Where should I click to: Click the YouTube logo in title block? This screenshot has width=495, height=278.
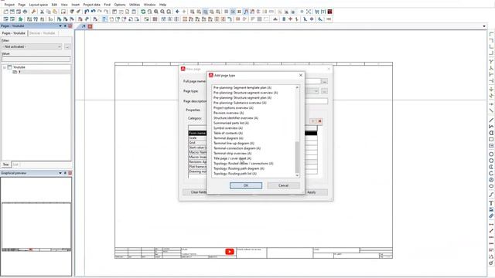click(x=230, y=252)
